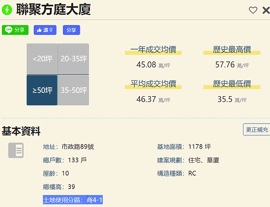Screen dimensions: 270x207
Task: Click the 聯聚方庭大廈 building title
Action: click(53, 10)
